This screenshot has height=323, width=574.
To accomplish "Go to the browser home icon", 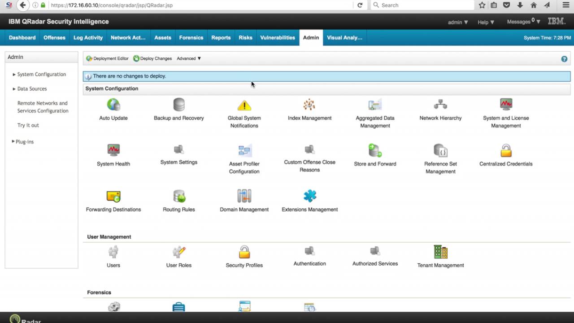I will pyautogui.click(x=534, y=5).
